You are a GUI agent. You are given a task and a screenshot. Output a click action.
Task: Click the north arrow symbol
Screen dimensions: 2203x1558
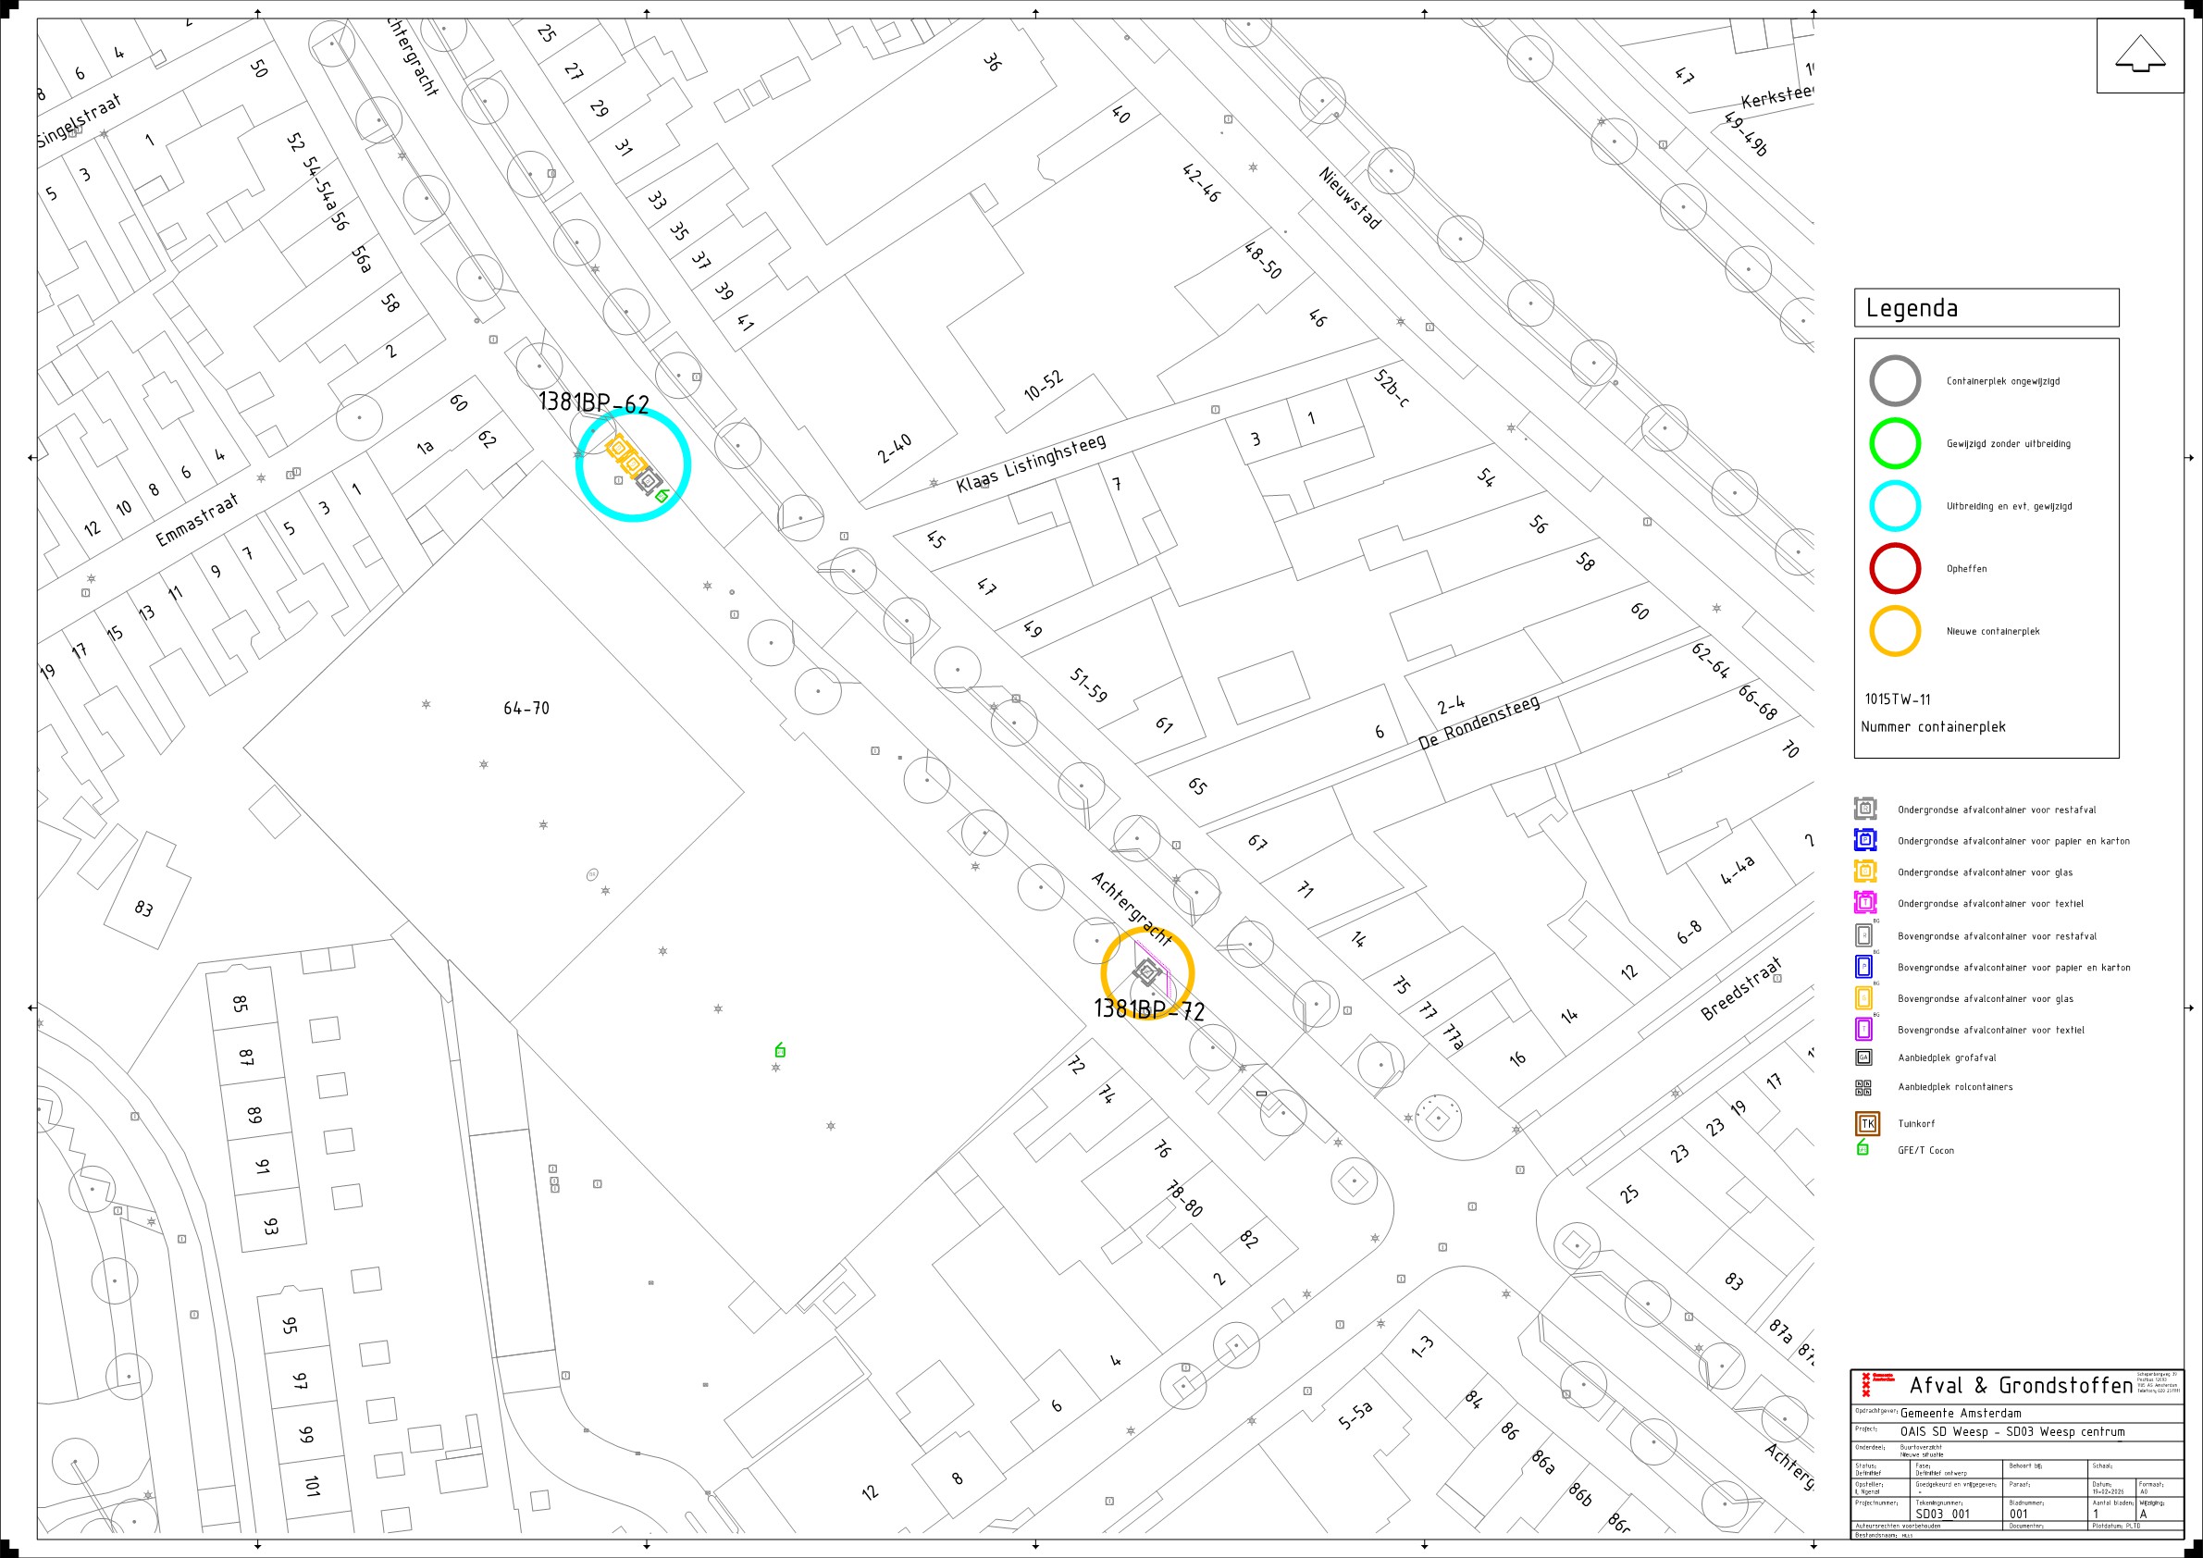2140,53
